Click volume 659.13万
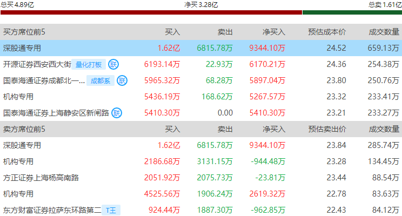The image size is (402, 216). pos(383,48)
